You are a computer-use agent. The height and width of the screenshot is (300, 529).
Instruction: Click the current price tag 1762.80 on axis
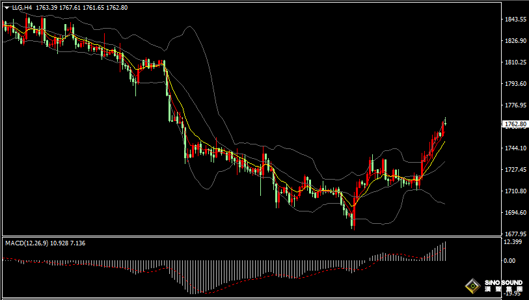pyautogui.click(x=515, y=124)
